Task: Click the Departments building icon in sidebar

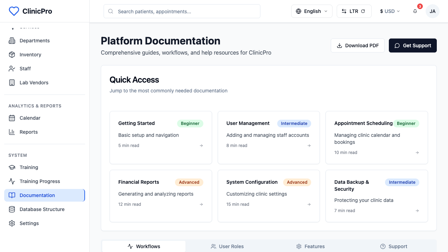Action: [x=12, y=41]
